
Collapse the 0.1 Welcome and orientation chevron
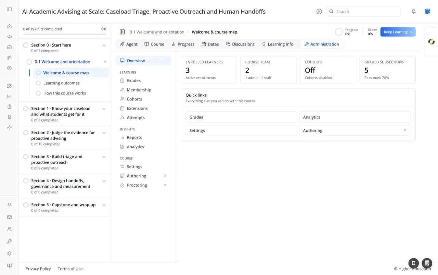click(x=105, y=62)
